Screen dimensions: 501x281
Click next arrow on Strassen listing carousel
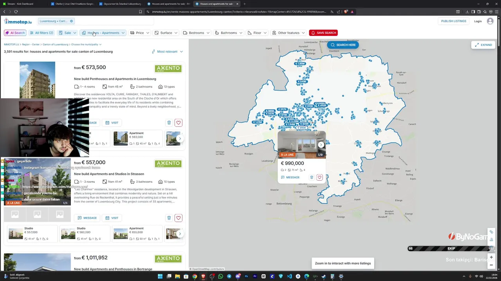(x=180, y=234)
